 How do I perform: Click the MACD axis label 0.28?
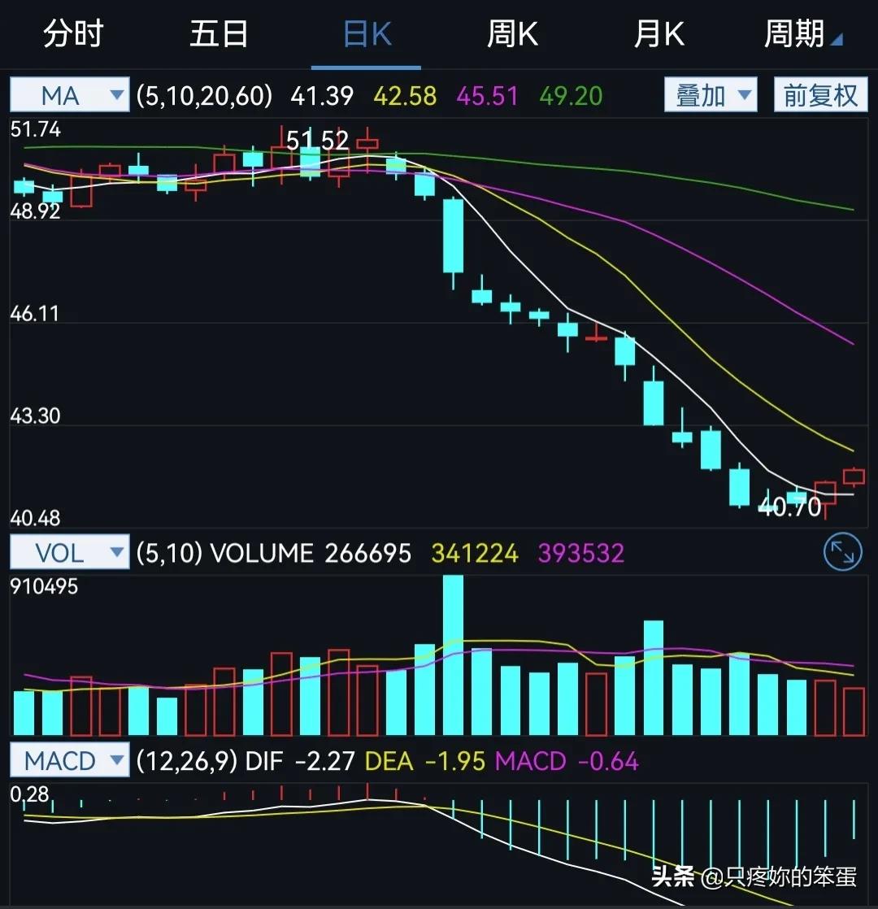click(x=29, y=794)
